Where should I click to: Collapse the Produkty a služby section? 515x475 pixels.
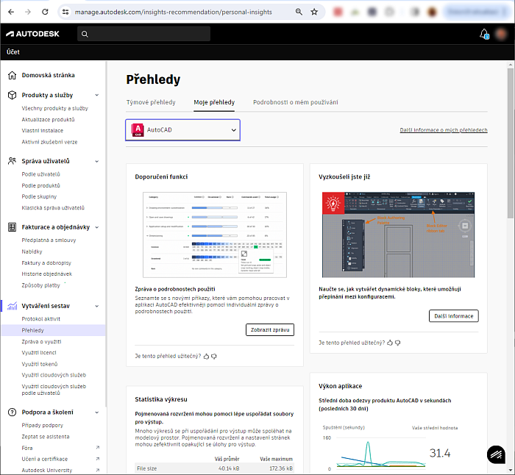click(x=98, y=95)
